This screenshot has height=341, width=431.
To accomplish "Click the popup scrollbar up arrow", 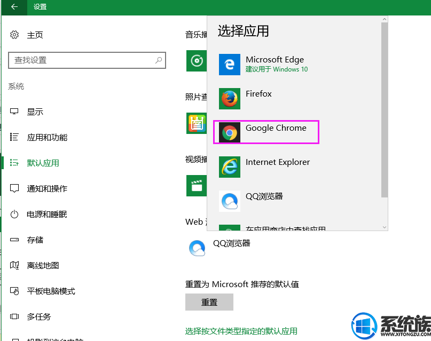I will (x=385, y=19).
